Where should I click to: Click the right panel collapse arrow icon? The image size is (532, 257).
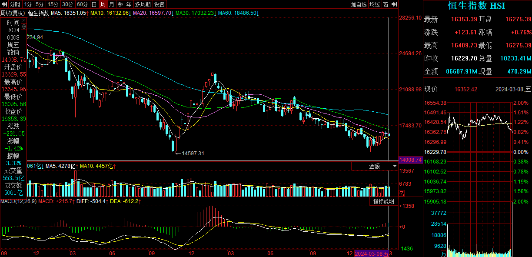394,4
